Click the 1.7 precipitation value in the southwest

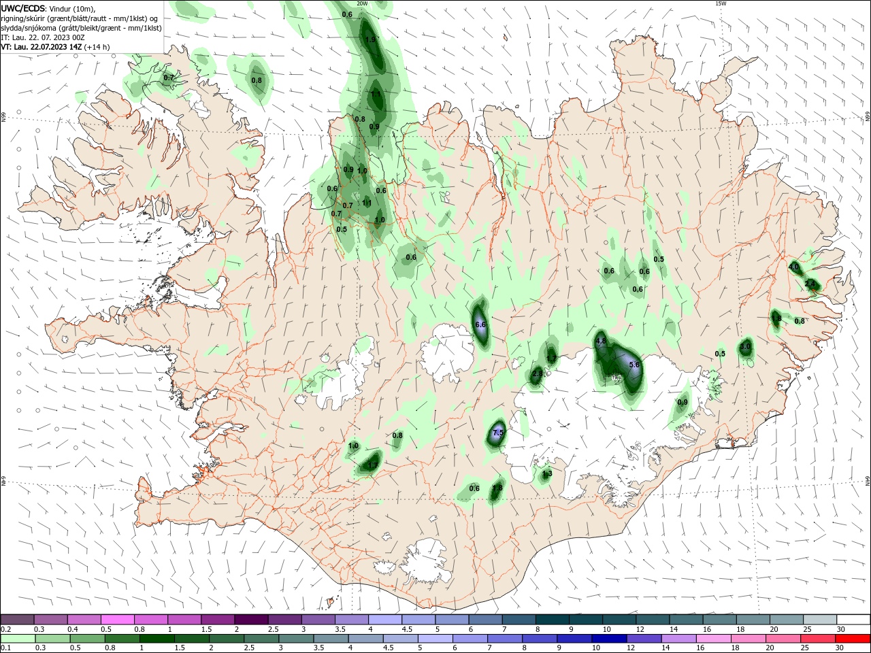pos(372,465)
